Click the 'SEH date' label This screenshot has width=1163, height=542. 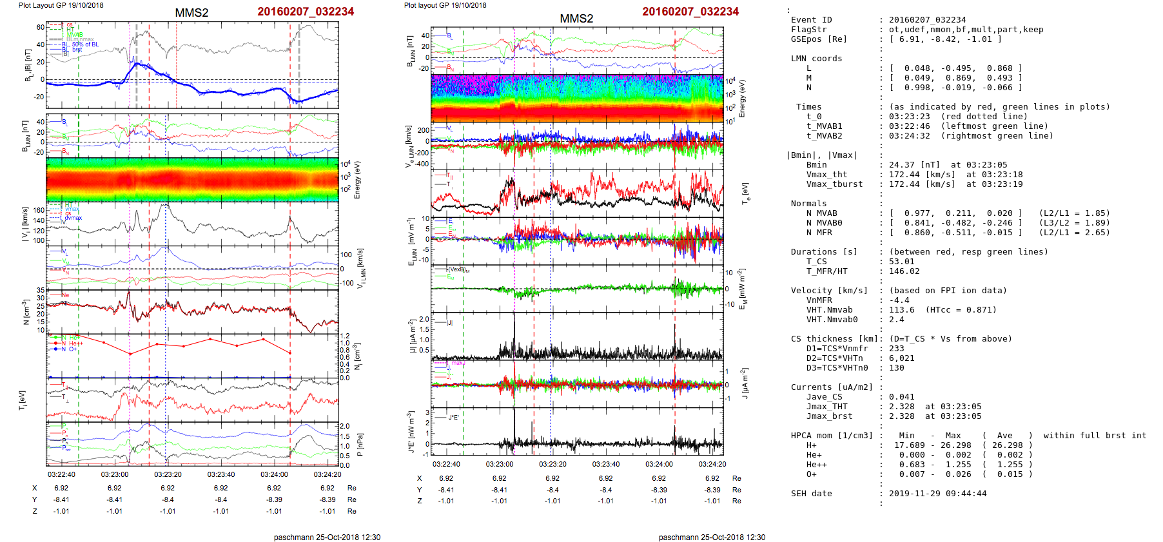click(x=811, y=494)
